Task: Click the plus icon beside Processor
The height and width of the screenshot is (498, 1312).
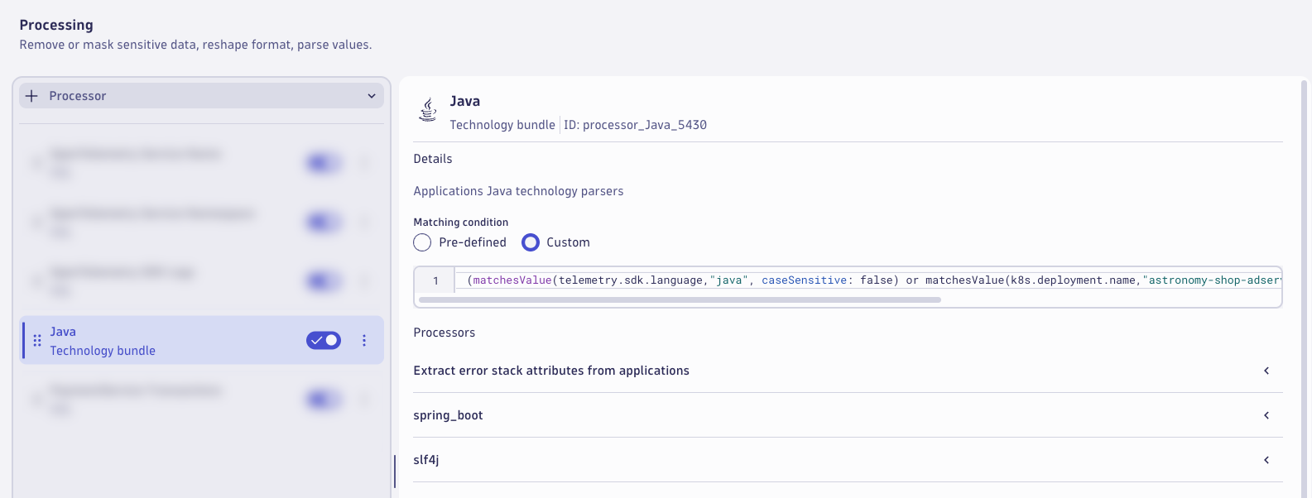Action: [x=31, y=96]
